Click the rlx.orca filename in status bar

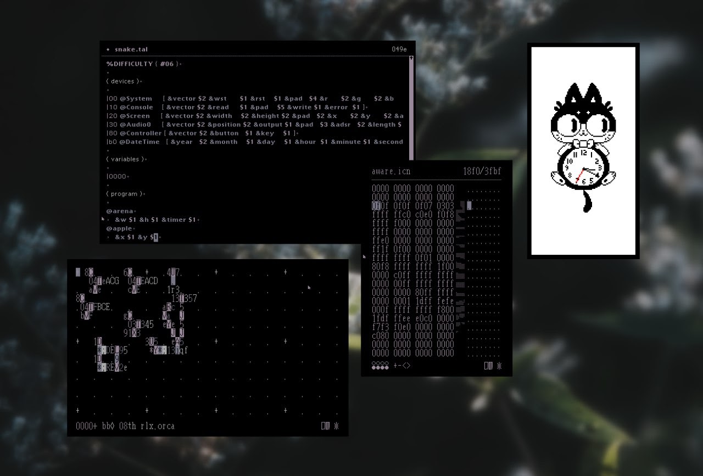(x=158, y=425)
